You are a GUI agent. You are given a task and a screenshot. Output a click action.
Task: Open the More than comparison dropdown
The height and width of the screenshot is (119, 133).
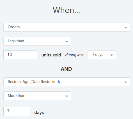tap(37, 96)
